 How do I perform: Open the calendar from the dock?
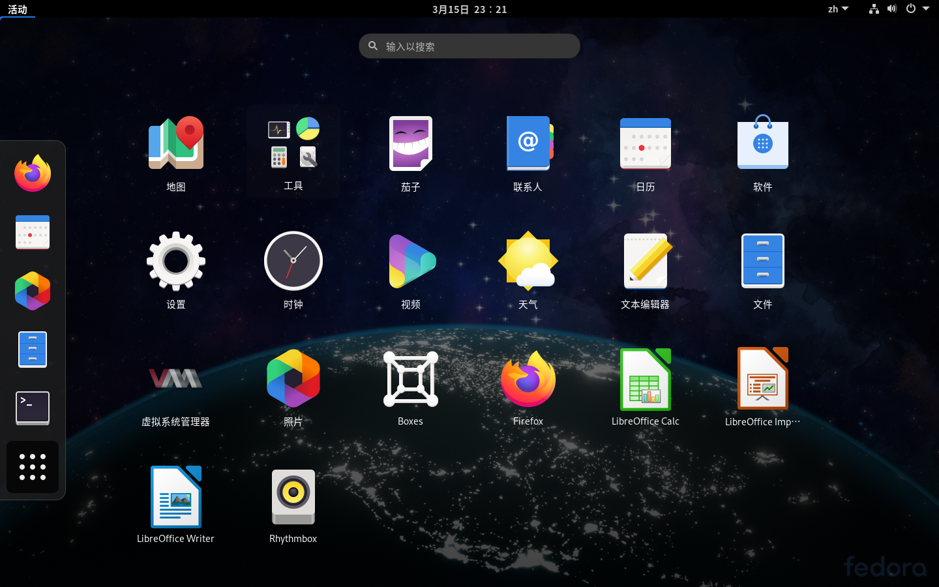(33, 232)
